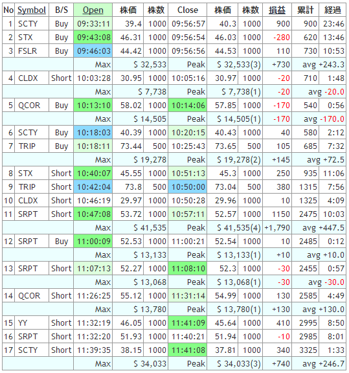349x373 pixels.
Task: Select open time 11:07:13
Action: click(x=93, y=268)
